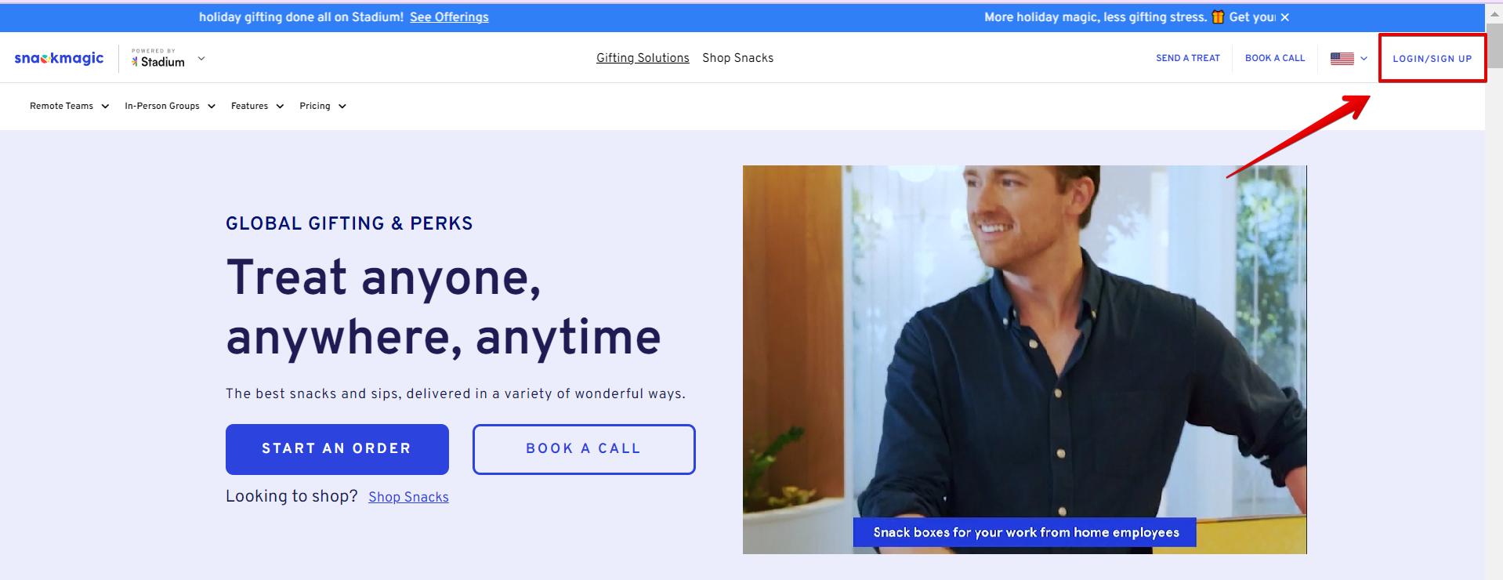Viewport: 1503px width, 580px height.
Task: Click the hero video of smiling man
Action: coord(1024,360)
